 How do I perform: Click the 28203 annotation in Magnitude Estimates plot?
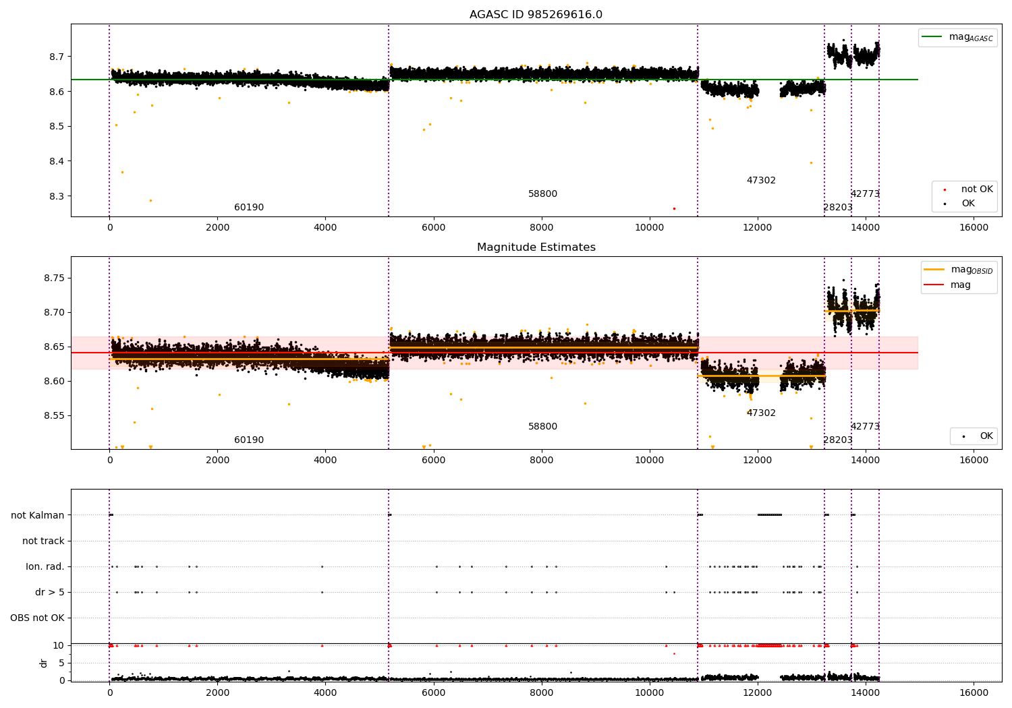838,440
